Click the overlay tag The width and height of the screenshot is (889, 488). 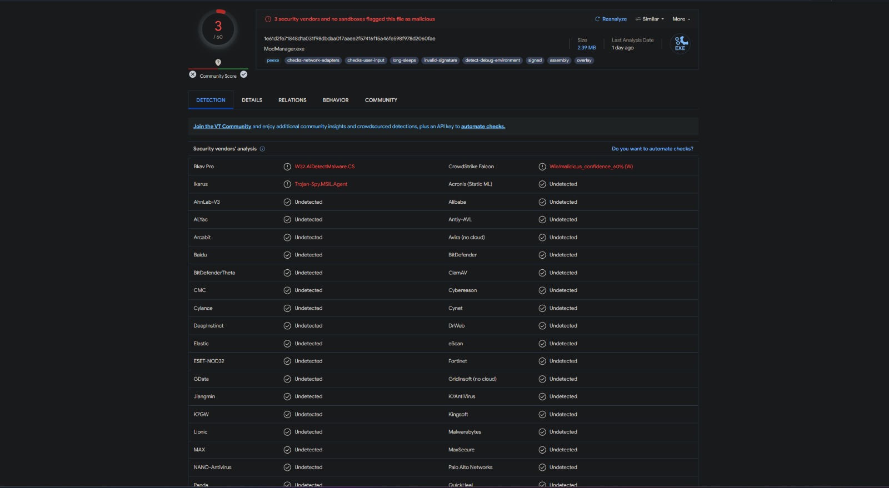point(584,61)
